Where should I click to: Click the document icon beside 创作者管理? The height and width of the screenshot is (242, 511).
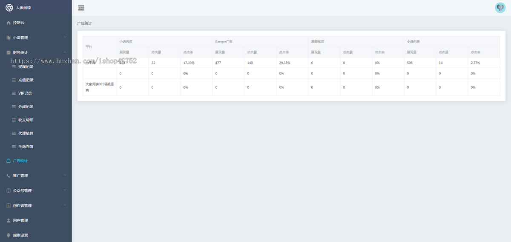pyautogui.click(x=9, y=205)
